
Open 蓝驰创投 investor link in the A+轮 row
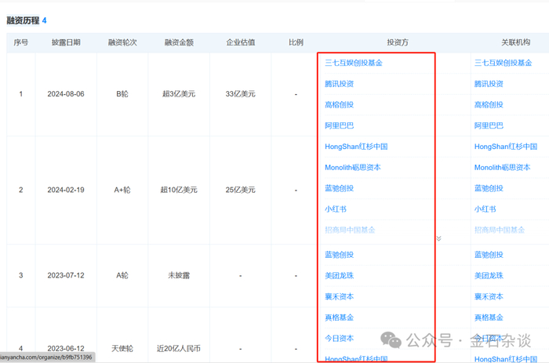pyautogui.click(x=339, y=188)
